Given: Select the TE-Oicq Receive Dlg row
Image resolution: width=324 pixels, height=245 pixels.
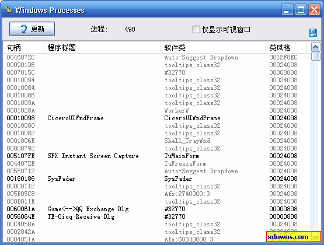Looking at the screenshot, I should point(156,216).
